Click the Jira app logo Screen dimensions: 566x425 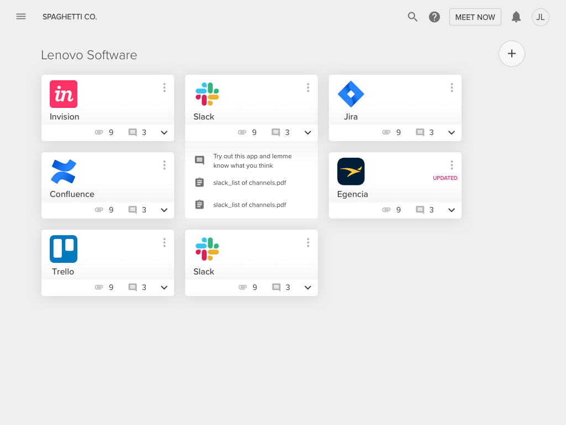[351, 94]
